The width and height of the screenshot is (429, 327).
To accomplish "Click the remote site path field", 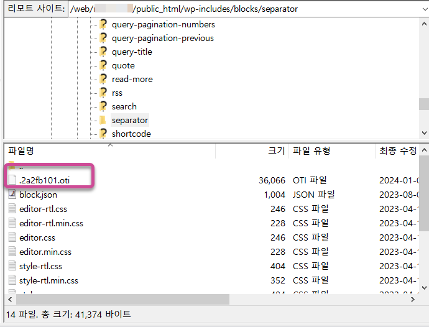I will pyautogui.click(x=245, y=9).
